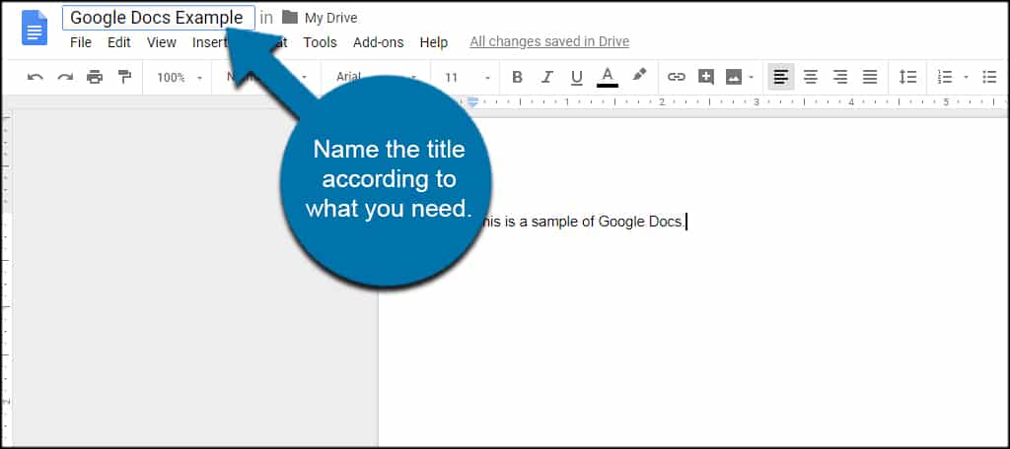Open the My Drive folder location
The image size is (1010, 449).
point(330,18)
